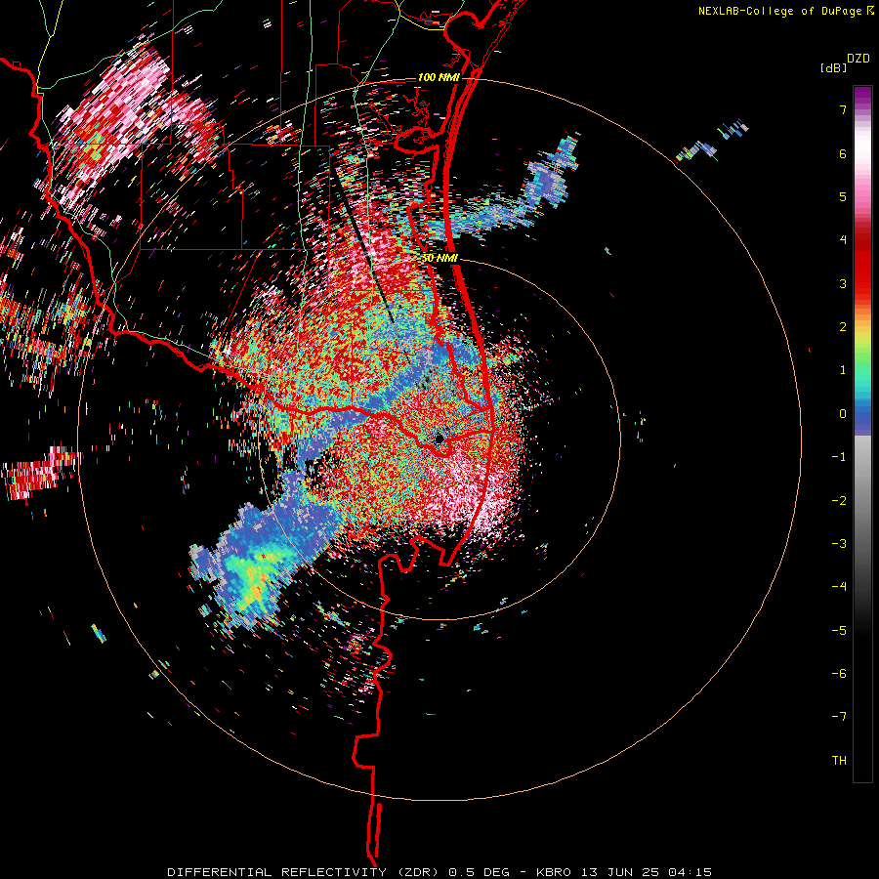Image resolution: width=879 pixels, height=879 pixels.
Task: Click the '50 NMI' range ring label
Action: tap(440, 259)
